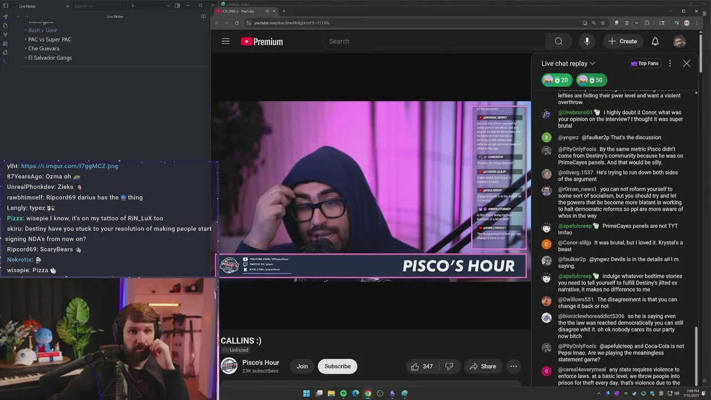Screen dimensions: 711x400
Task: Open Microsoft Edge from the taskbar
Action: pos(355,393)
